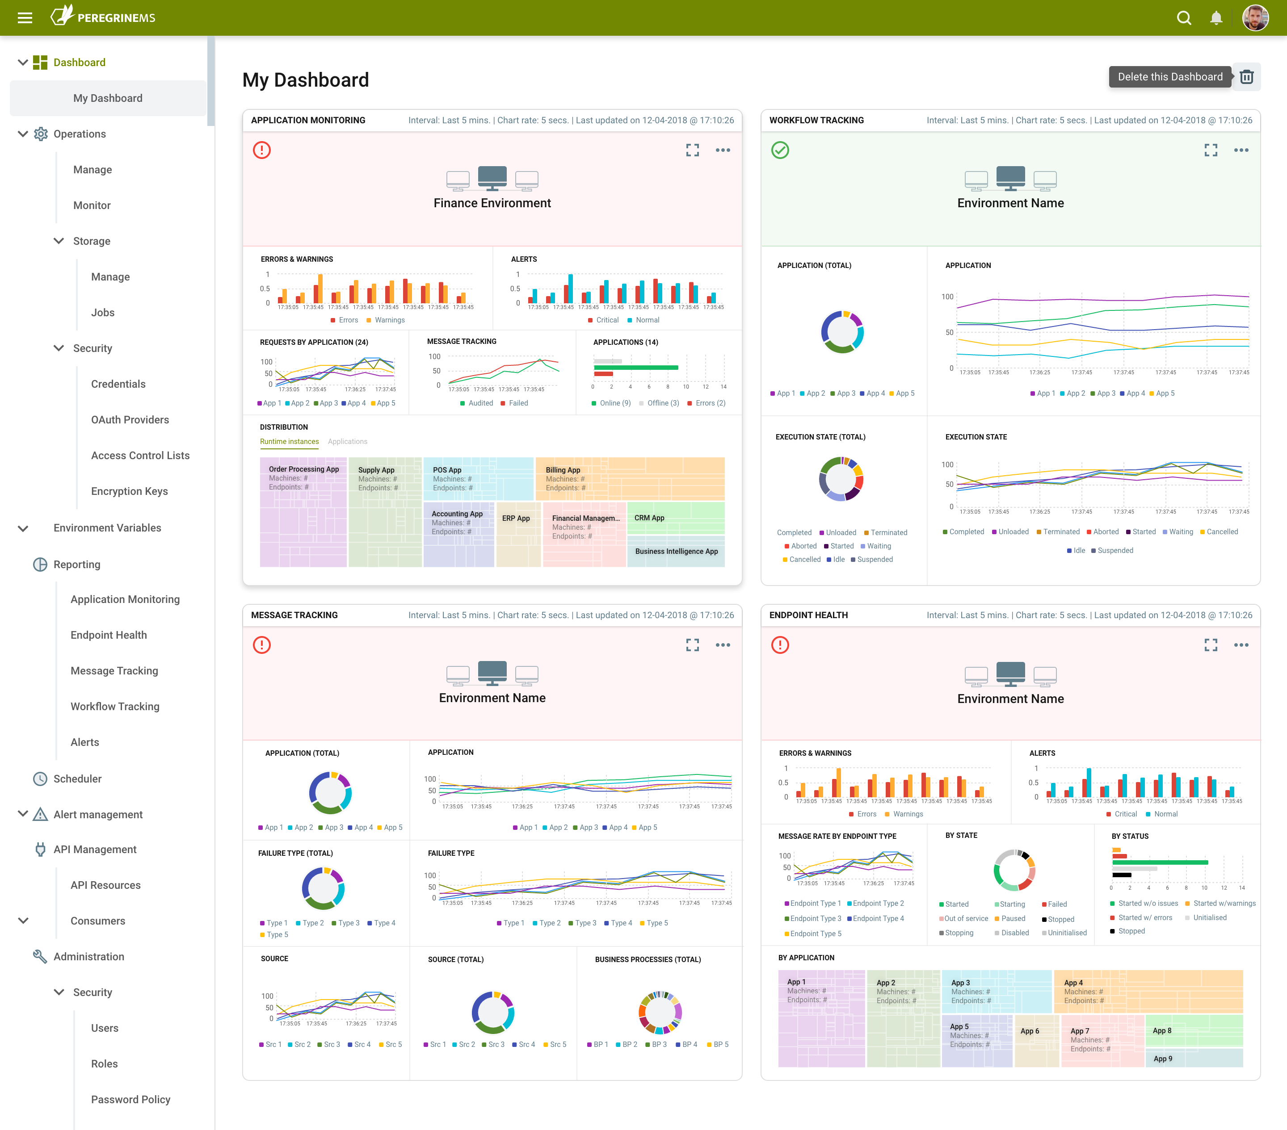1287x1130 pixels.
Task: Open Access Control Lists link
Action: tap(140, 455)
